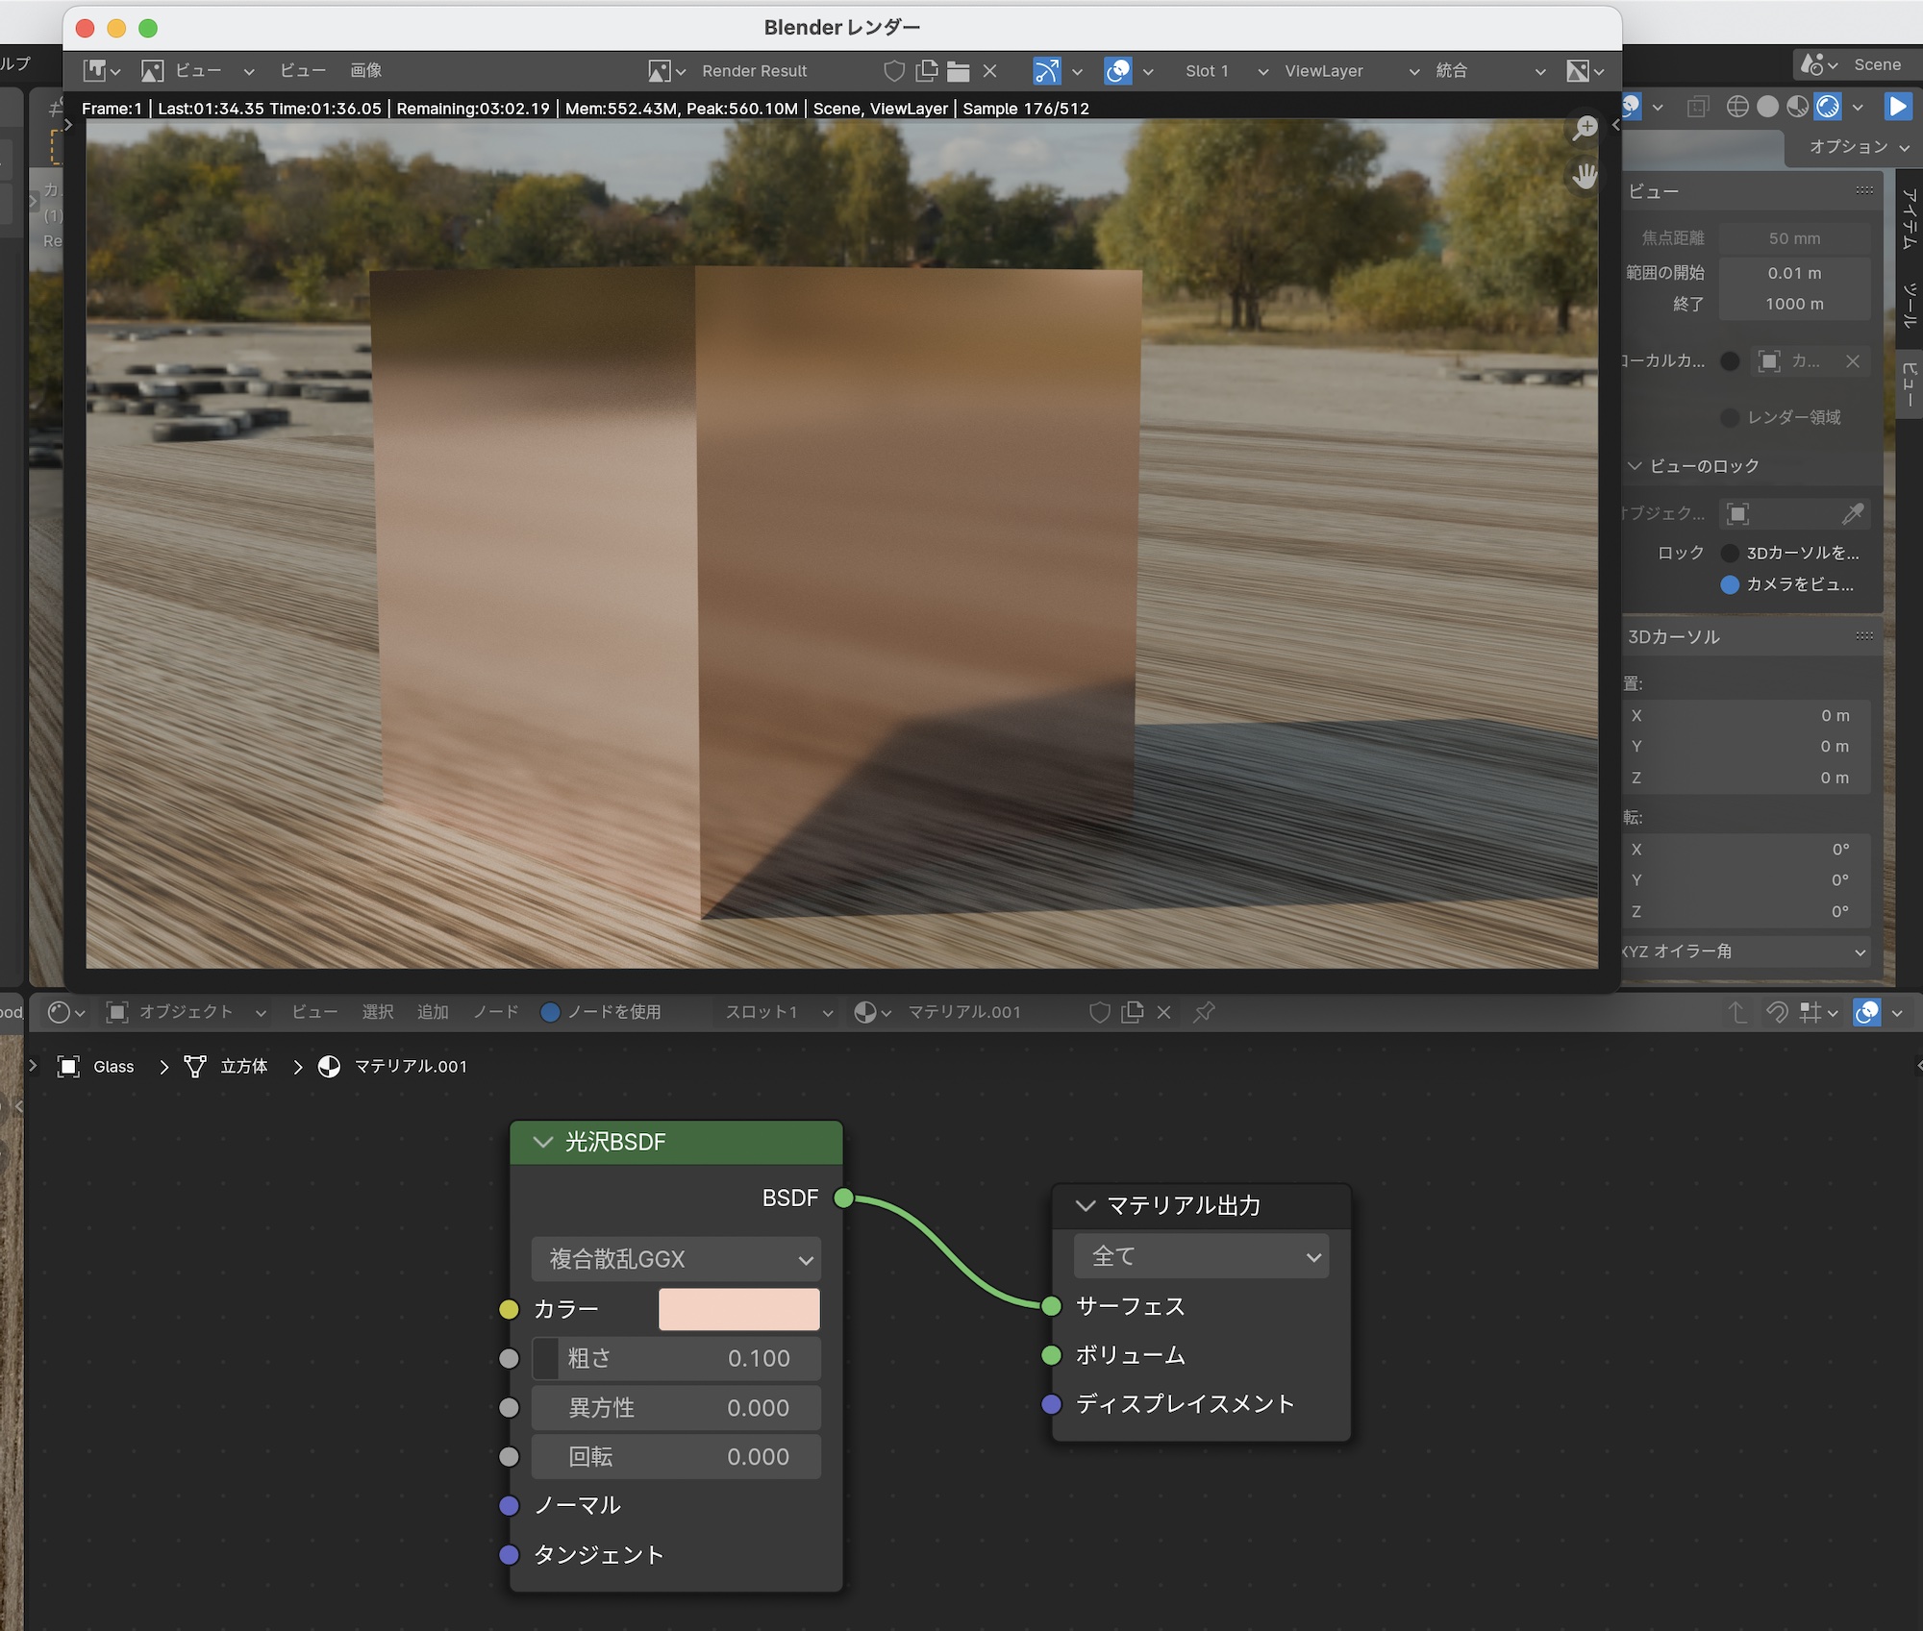Screen dimensions: 1923x1631
Task: Open the 画像 menu in render window
Action: point(365,71)
